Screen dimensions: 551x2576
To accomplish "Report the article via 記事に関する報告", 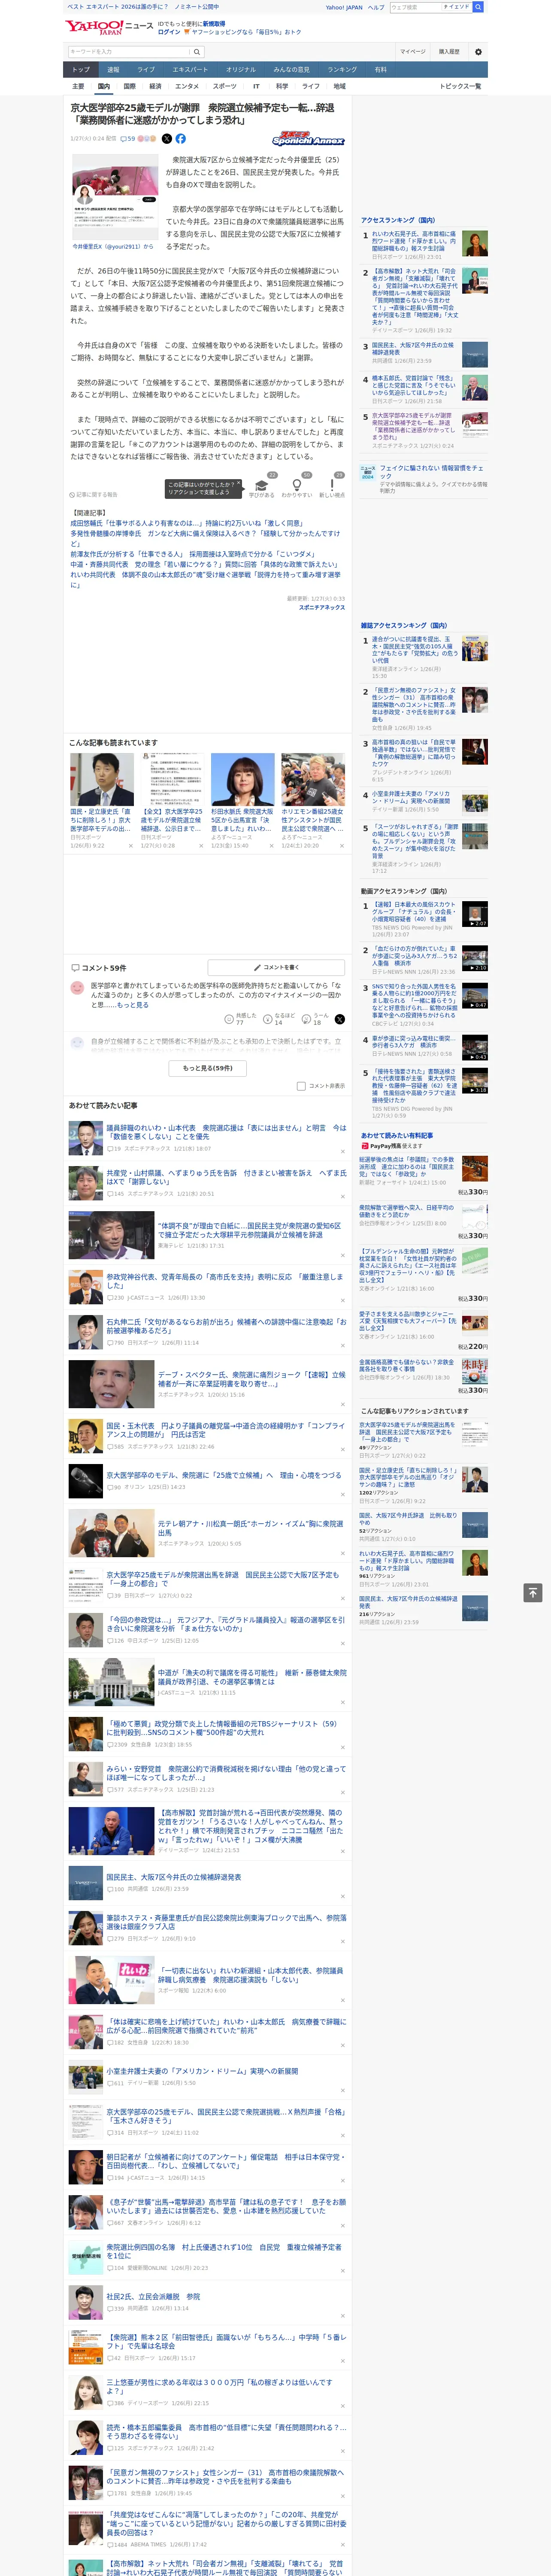I will tap(94, 494).
